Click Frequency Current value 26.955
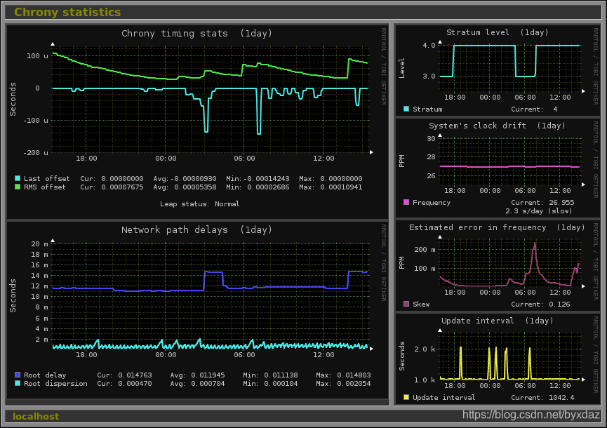The width and height of the screenshot is (607, 428). point(561,202)
